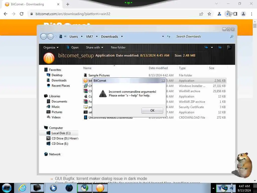This screenshot has width=257, height=193.
Task: Select the BitComet - Downloading tab
Action: pyautogui.click(x=32, y=4)
